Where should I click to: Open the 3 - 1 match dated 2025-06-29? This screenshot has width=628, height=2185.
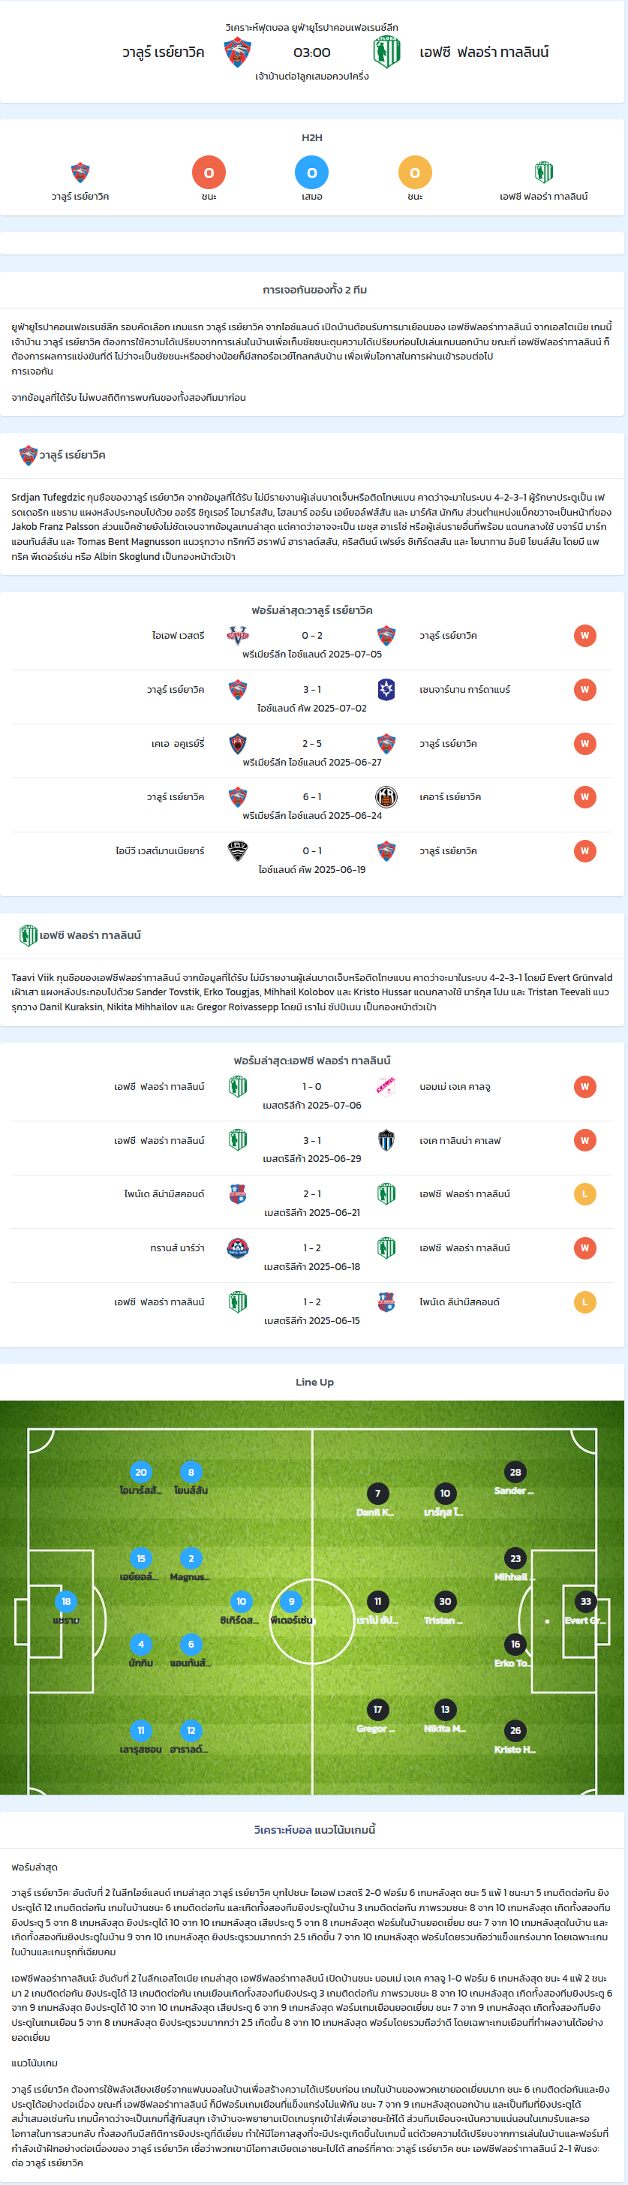pyautogui.click(x=312, y=1141)
